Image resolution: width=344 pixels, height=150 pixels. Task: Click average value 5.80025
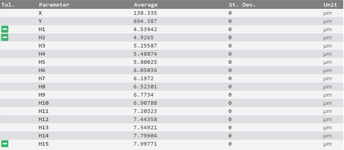pos(145,62)
